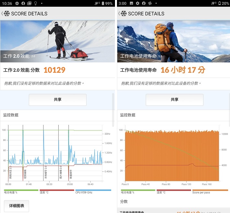Tap lightbulb icon in left status bar
This screenshot has width=230, height=213.
tap(36, 3)
